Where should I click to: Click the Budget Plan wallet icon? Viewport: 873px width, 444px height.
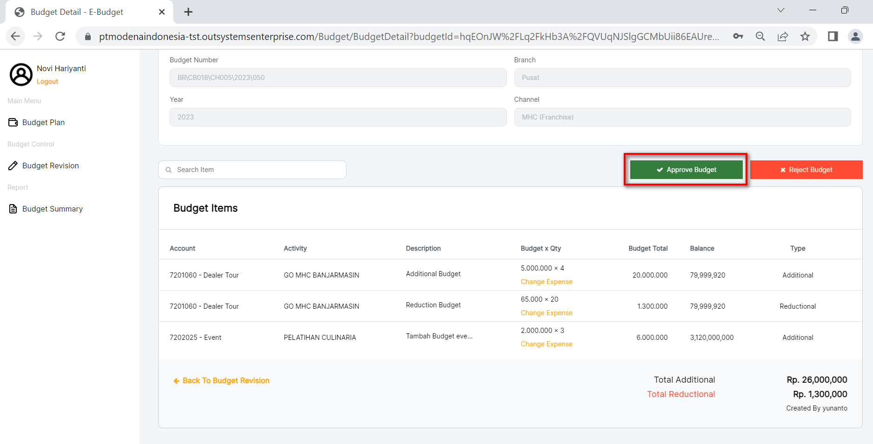[x=13, y=122]
